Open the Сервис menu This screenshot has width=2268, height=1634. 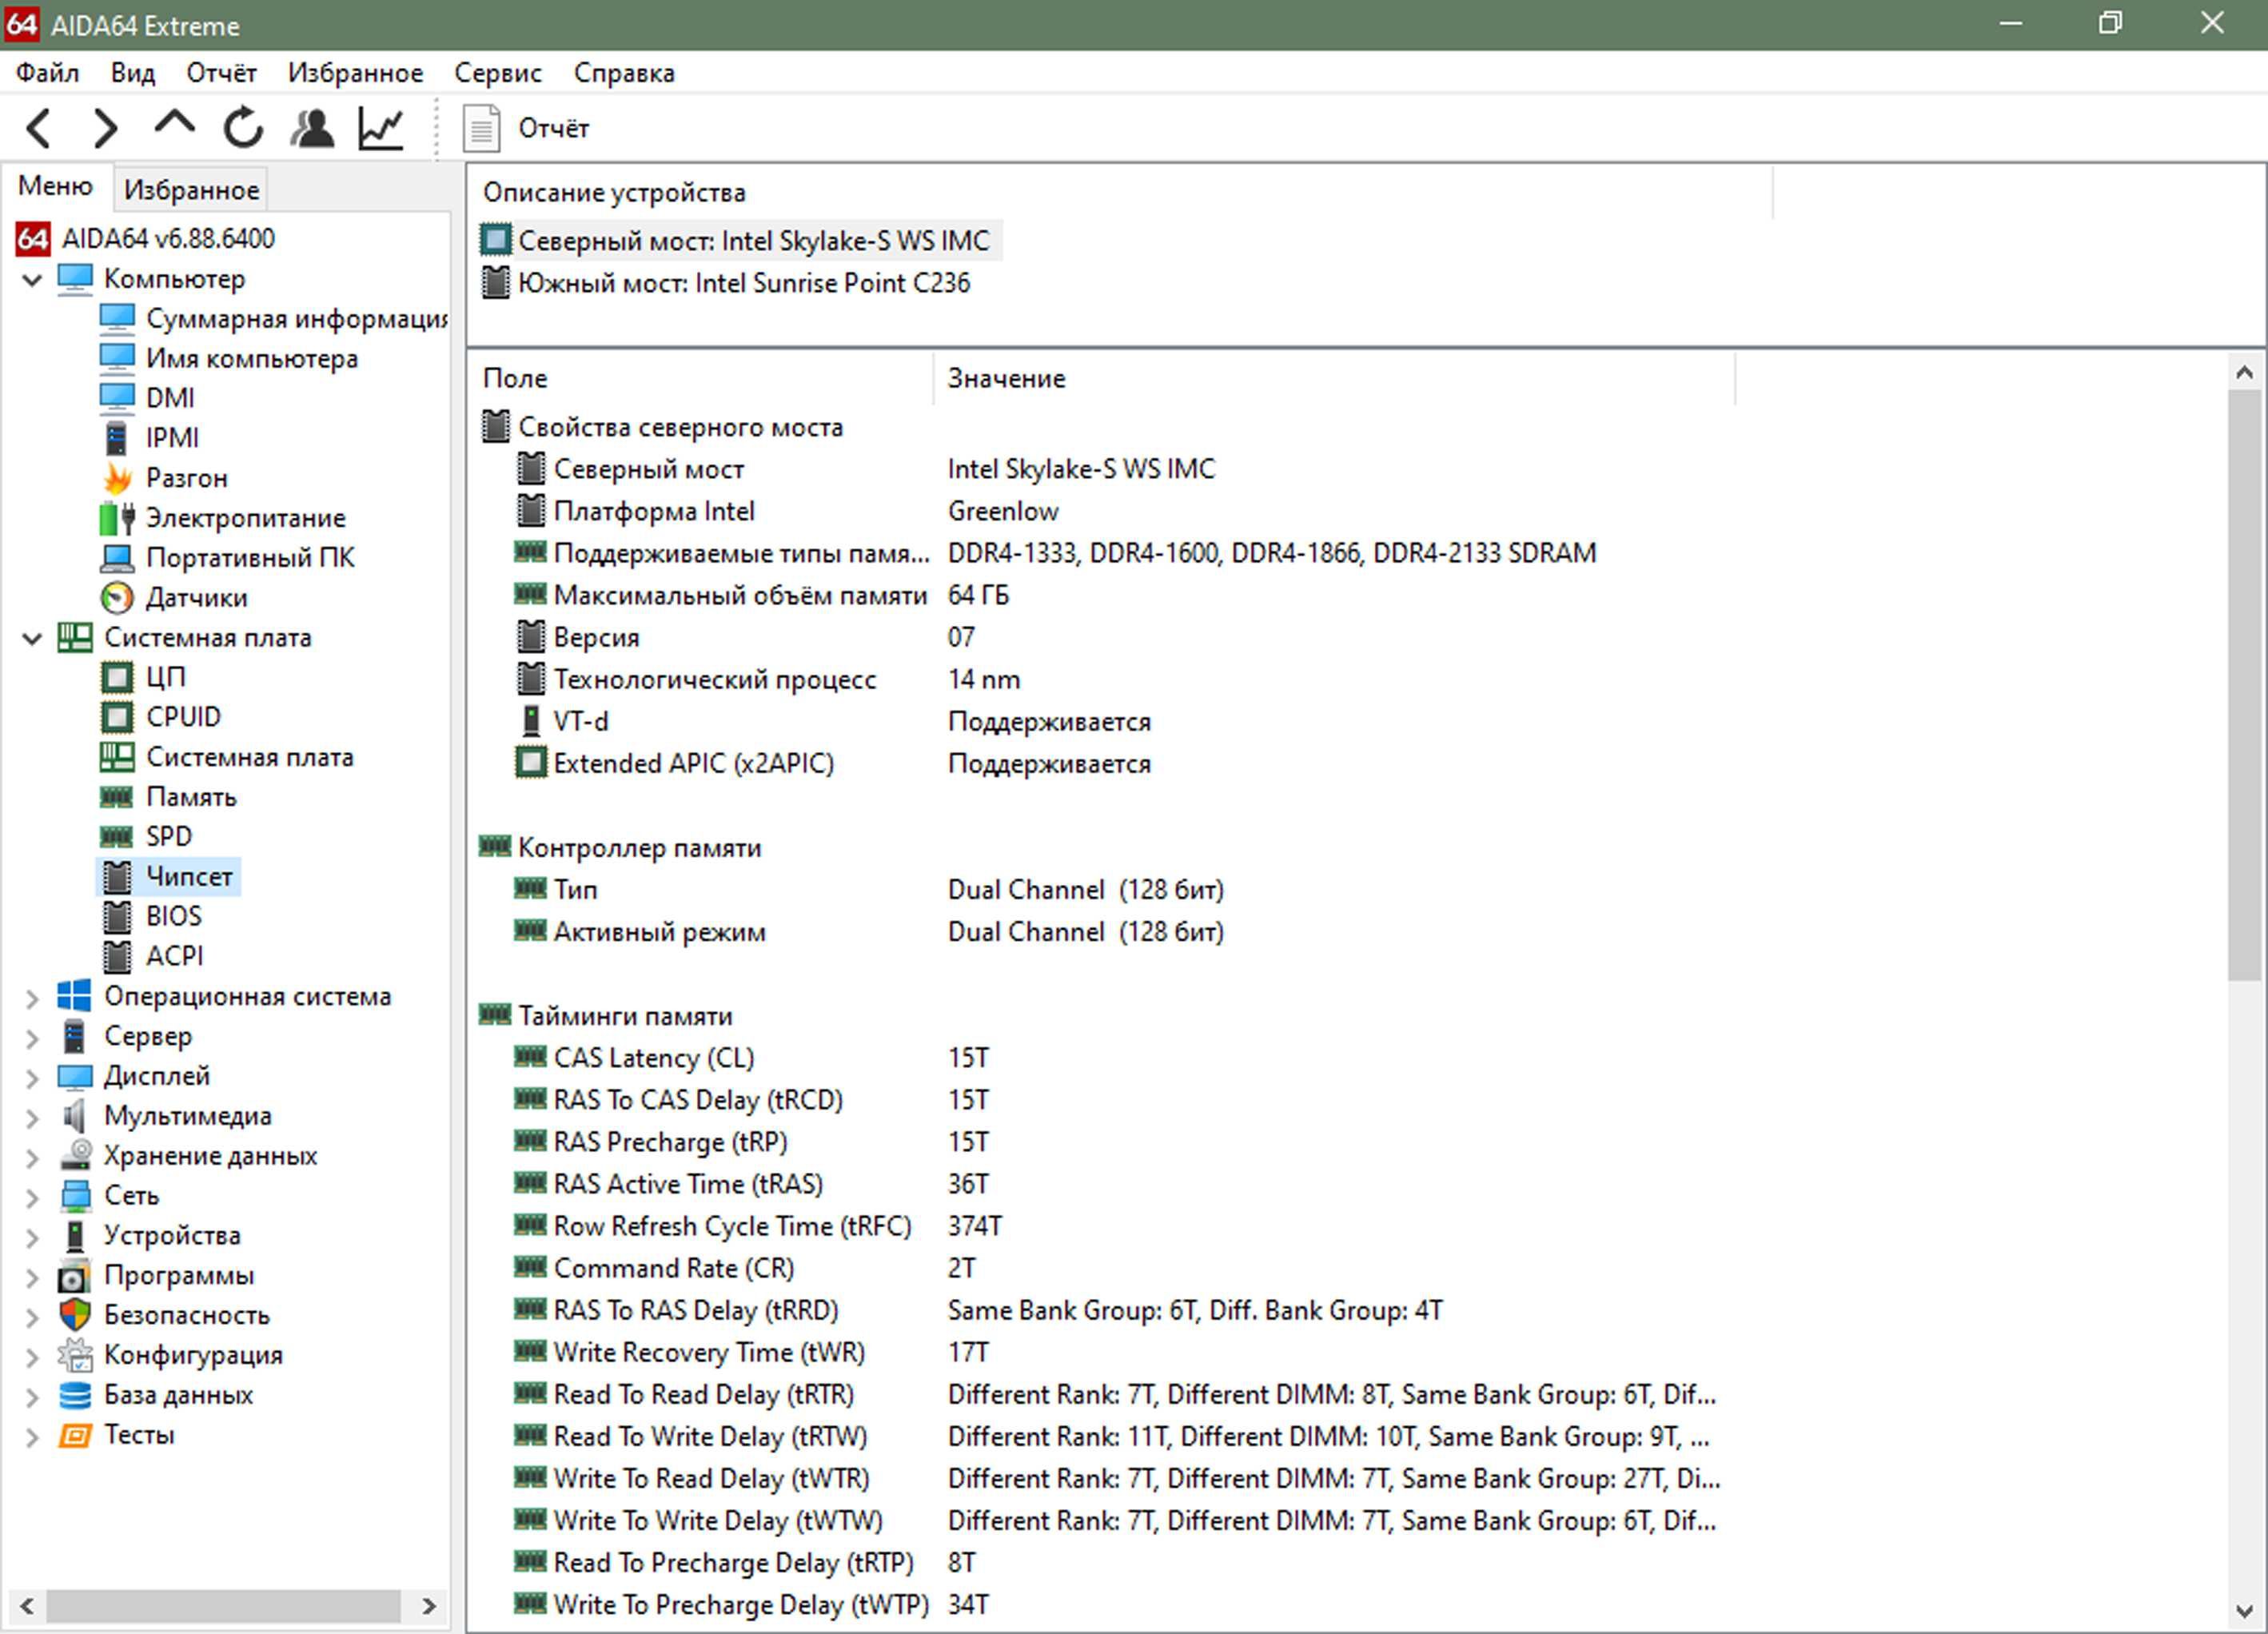[x=497, y=73]
